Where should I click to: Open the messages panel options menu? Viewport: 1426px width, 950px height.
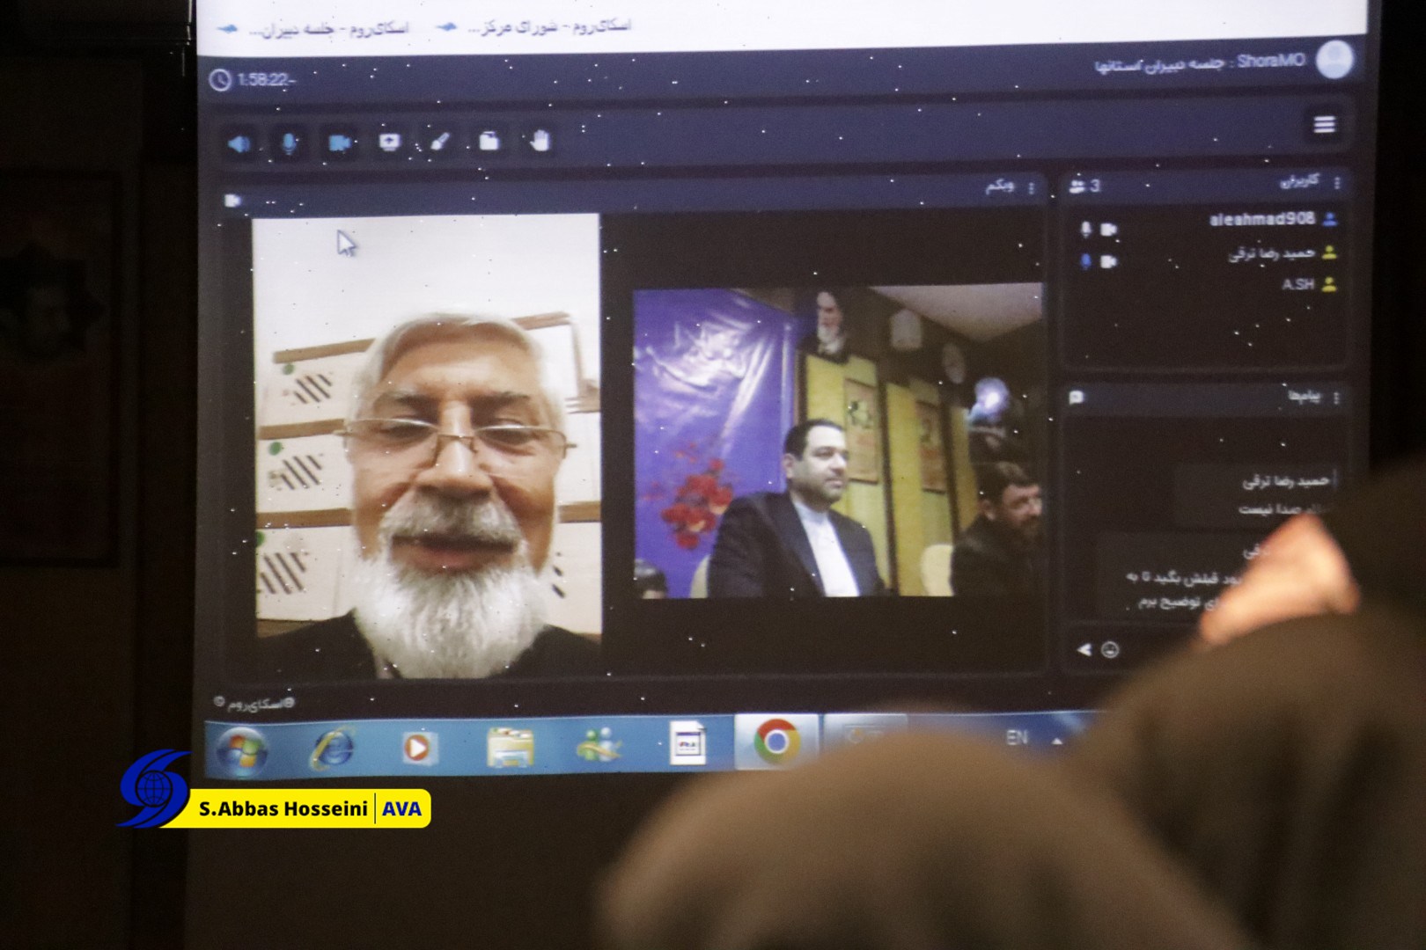point(1336,398)
